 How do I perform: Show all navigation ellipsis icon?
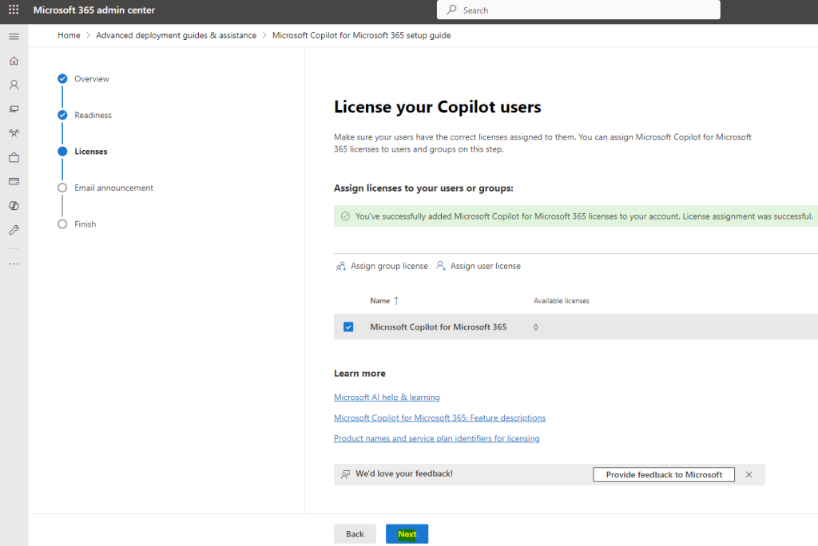14,264
